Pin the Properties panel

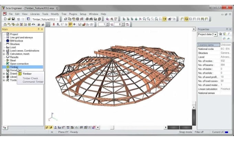[227, 29]
